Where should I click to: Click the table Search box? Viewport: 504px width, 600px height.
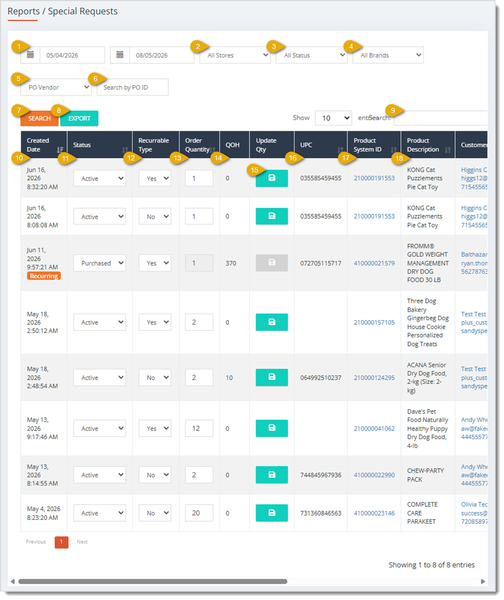point(441,118)
